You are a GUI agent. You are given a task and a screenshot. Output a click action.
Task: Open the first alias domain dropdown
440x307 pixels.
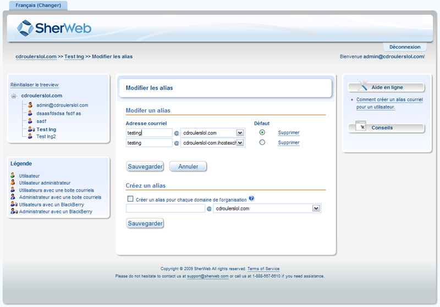click(x=240, y=133)
